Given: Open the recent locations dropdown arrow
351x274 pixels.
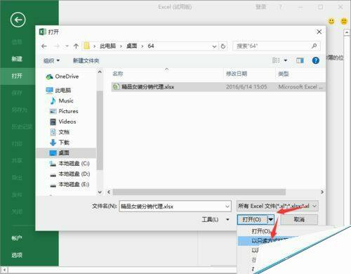Looking at the screenshot, I should pyautogui.click(x=67, y=46).
